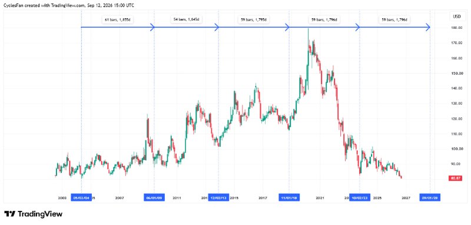Click the 06/01/09 date marker
The image size is (471, 225).
[154, 198]
